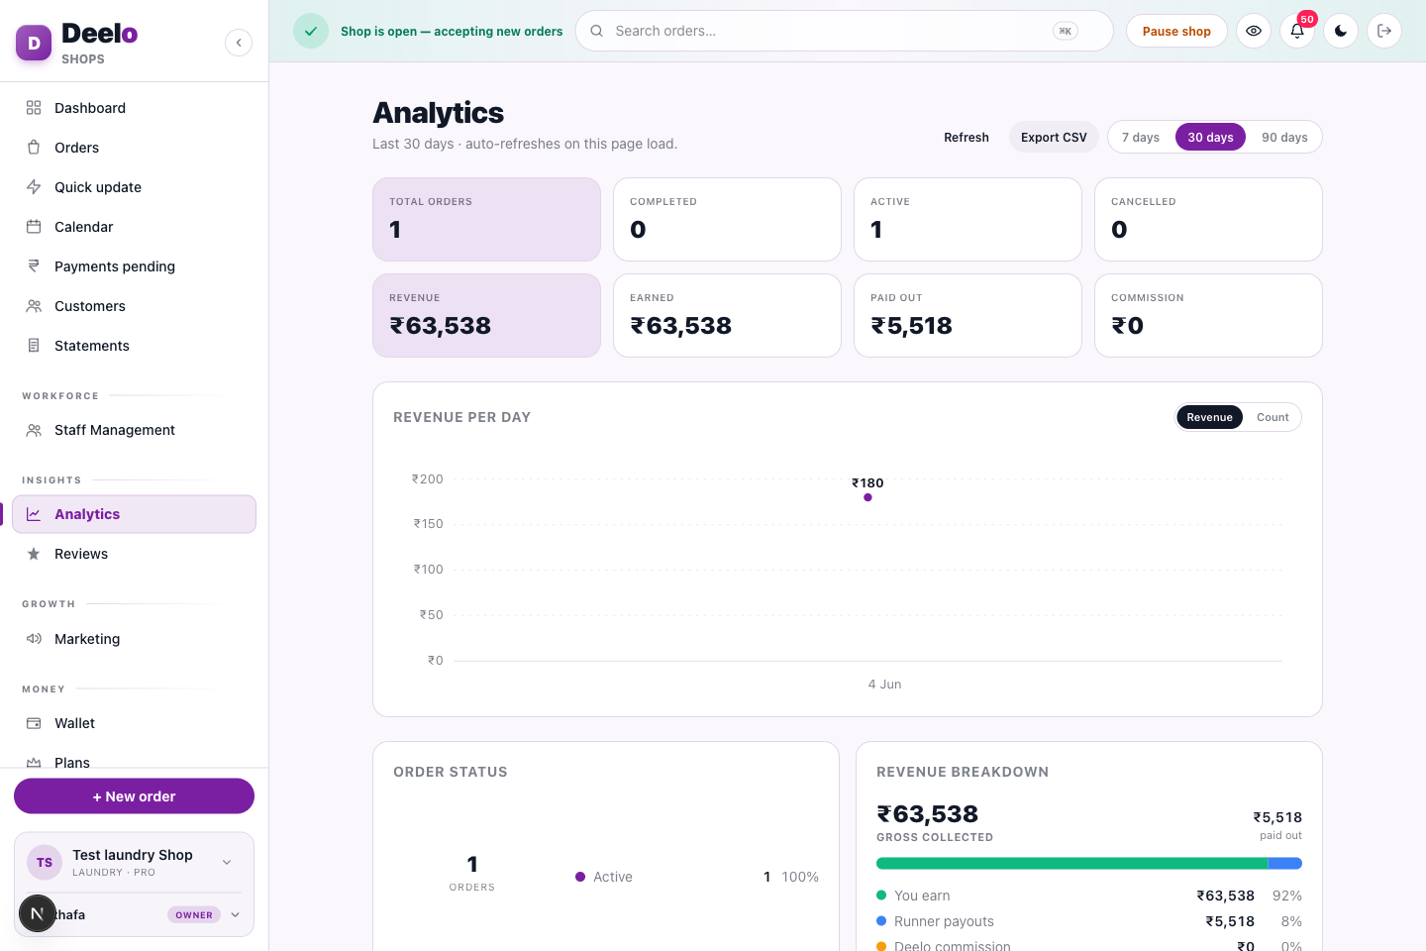Image resolution: width=1426 pixels, height=951 pixels.
Task: Select the 90 days range
Action: coord(1284,137)
